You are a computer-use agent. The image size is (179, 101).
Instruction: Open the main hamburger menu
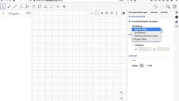(x=175, y=6)
